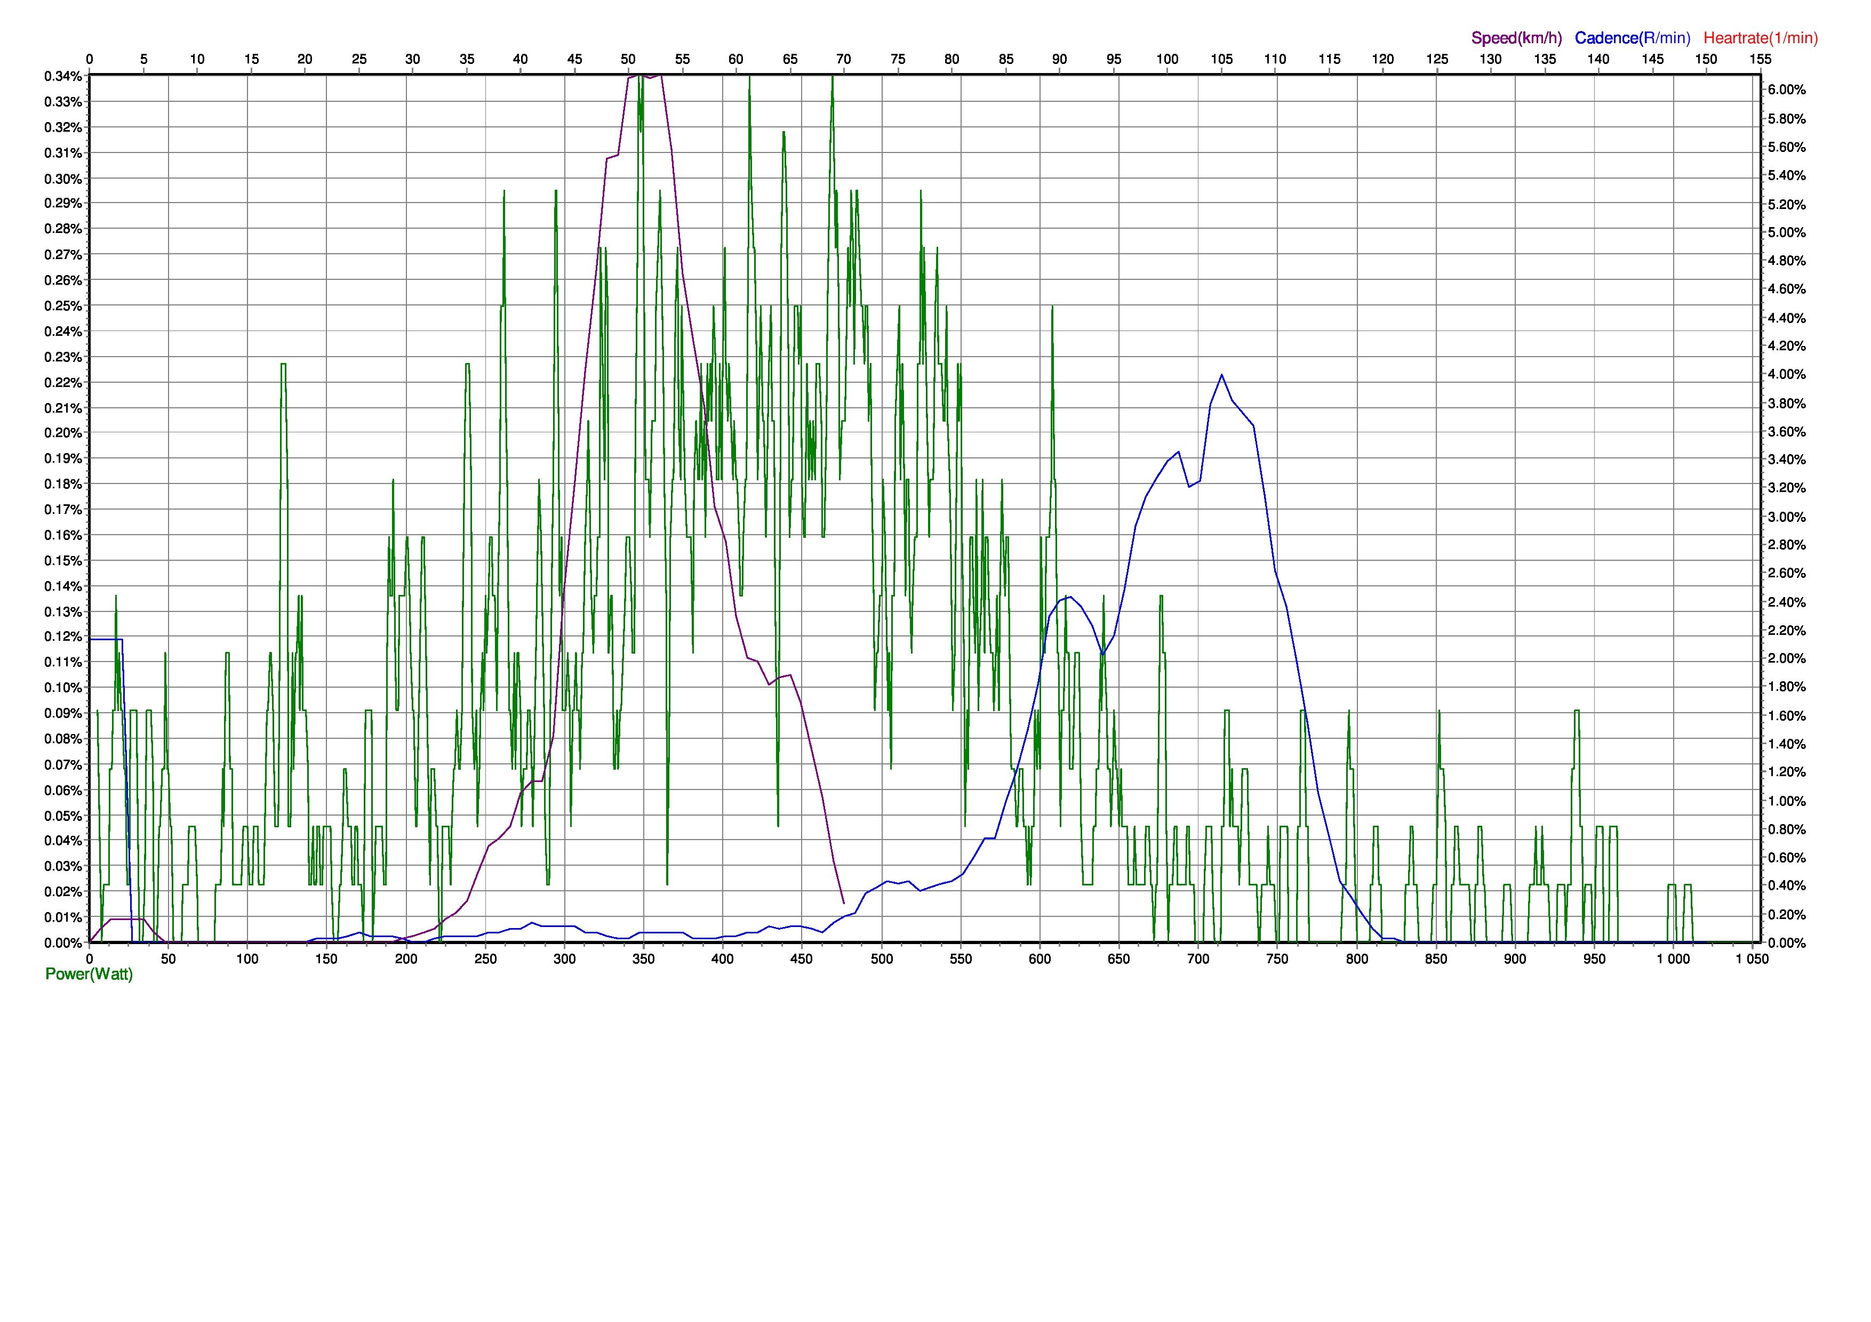The height and width of the screenshot is (1322, 1871).
Task: Select the 0.13% tick label
Action: tap(63, 612)
